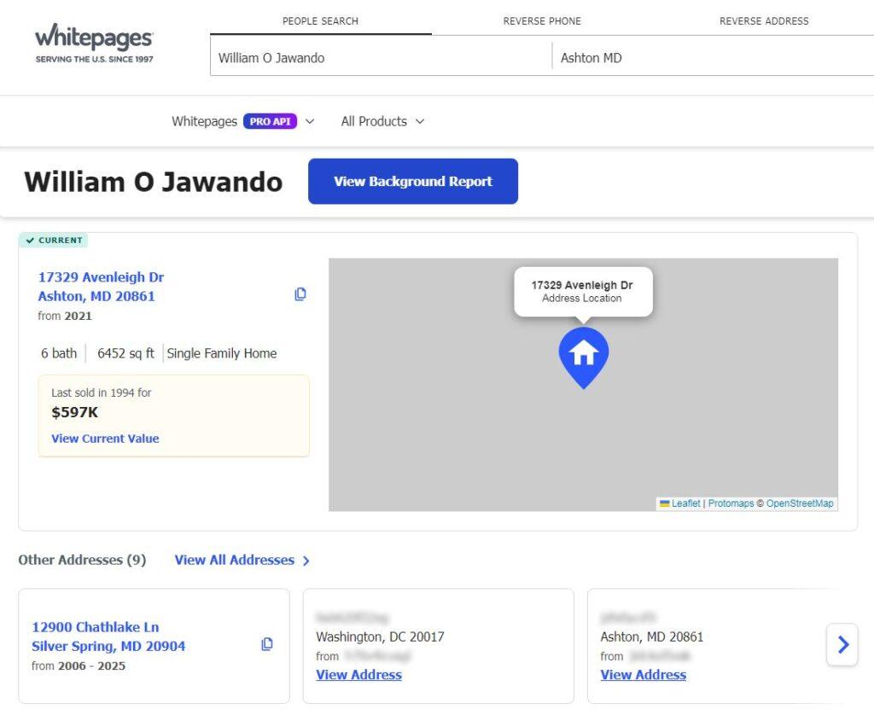
Task: Click the William O Jawando heading
Action: (154, 182)
